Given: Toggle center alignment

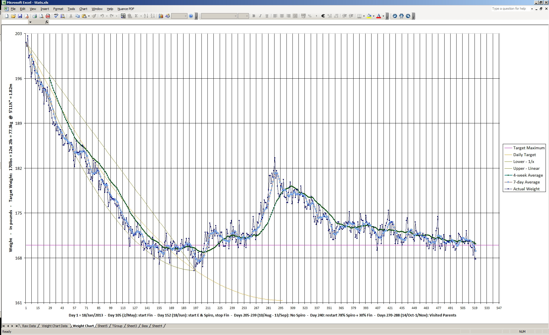Looking at the screenshot, I should click(x=282, y=16).
